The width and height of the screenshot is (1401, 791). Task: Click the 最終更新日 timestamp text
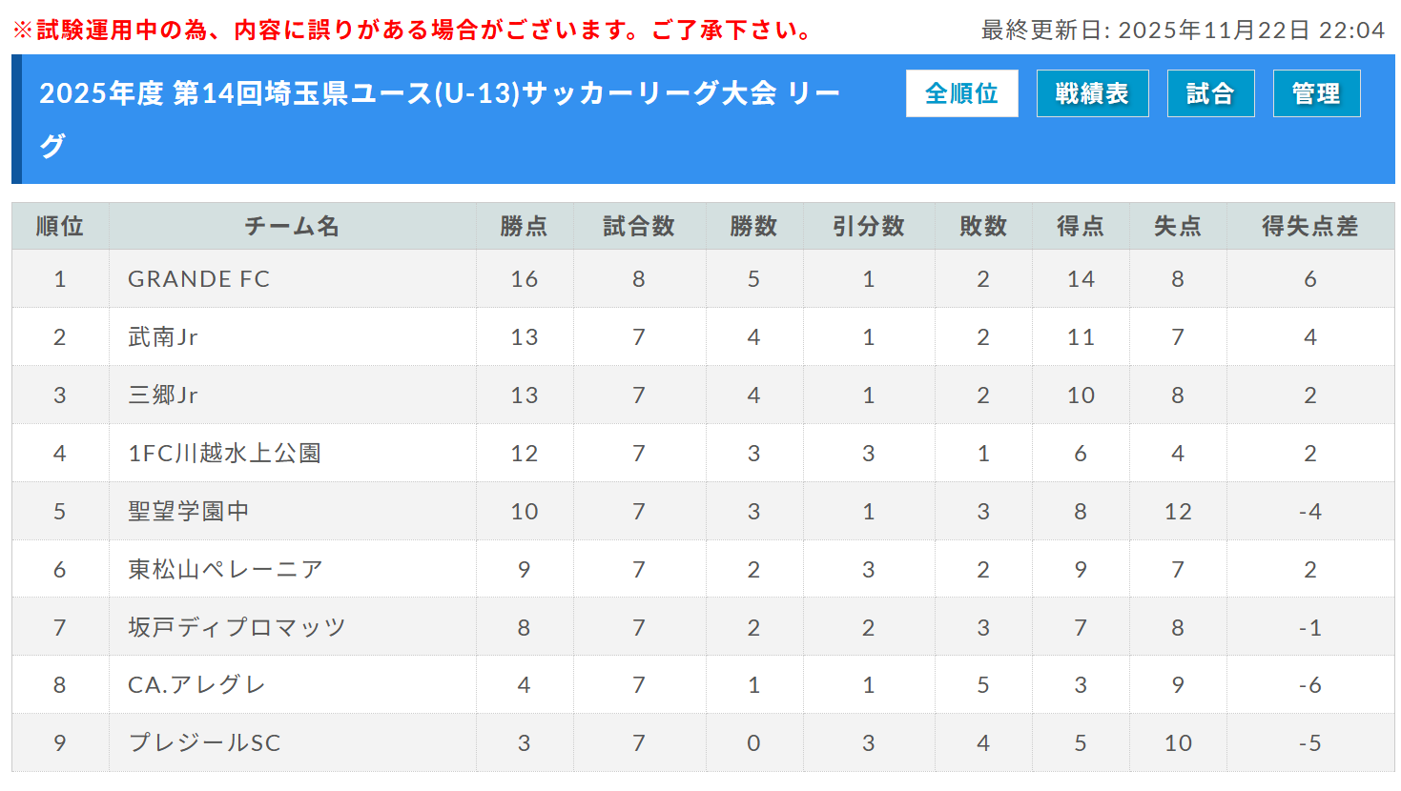click(1183, 30)
